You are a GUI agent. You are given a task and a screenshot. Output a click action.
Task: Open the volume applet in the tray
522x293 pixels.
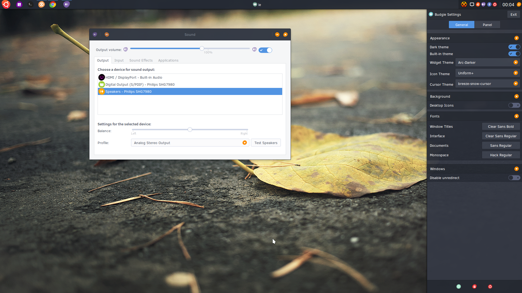(x=483, y=4)
